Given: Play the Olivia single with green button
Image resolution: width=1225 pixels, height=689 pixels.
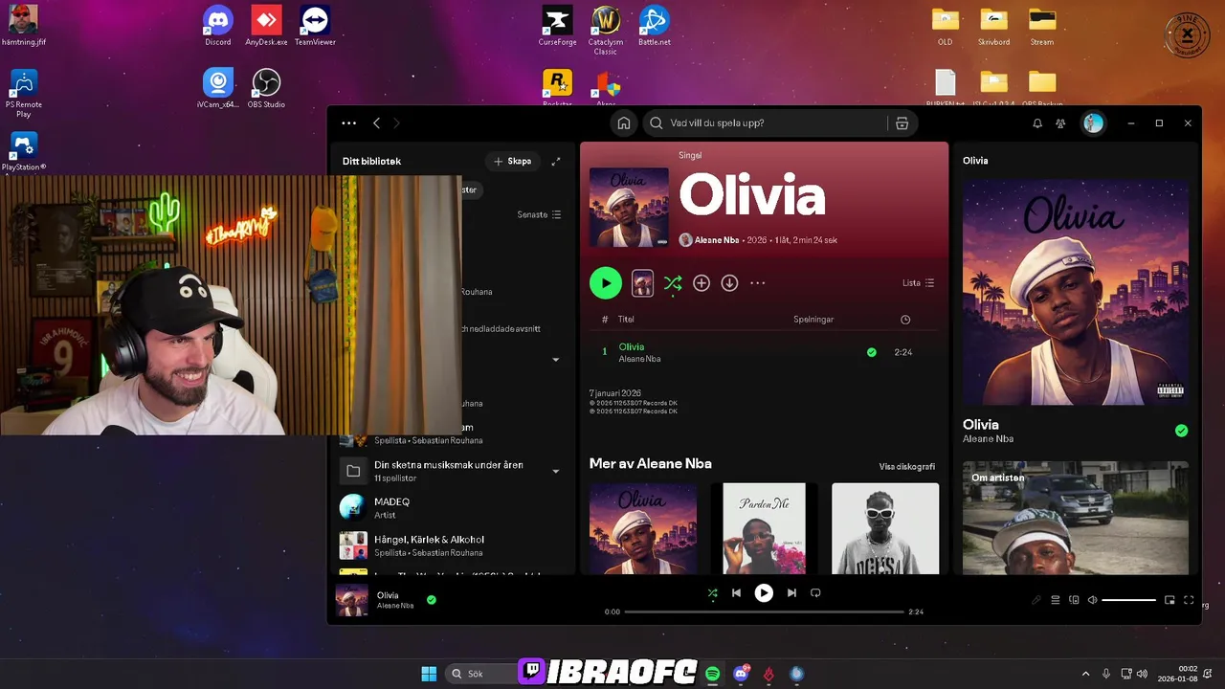Looking at the screenshot, I should tap(606, 283).
